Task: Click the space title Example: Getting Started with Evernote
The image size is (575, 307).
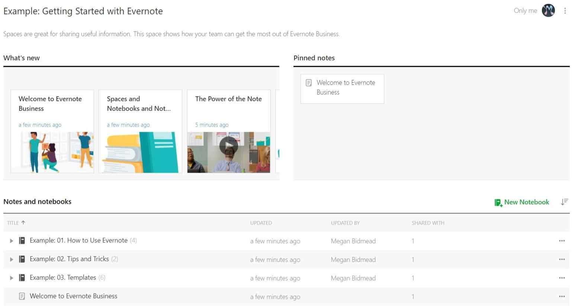Action: click(83, 11)
